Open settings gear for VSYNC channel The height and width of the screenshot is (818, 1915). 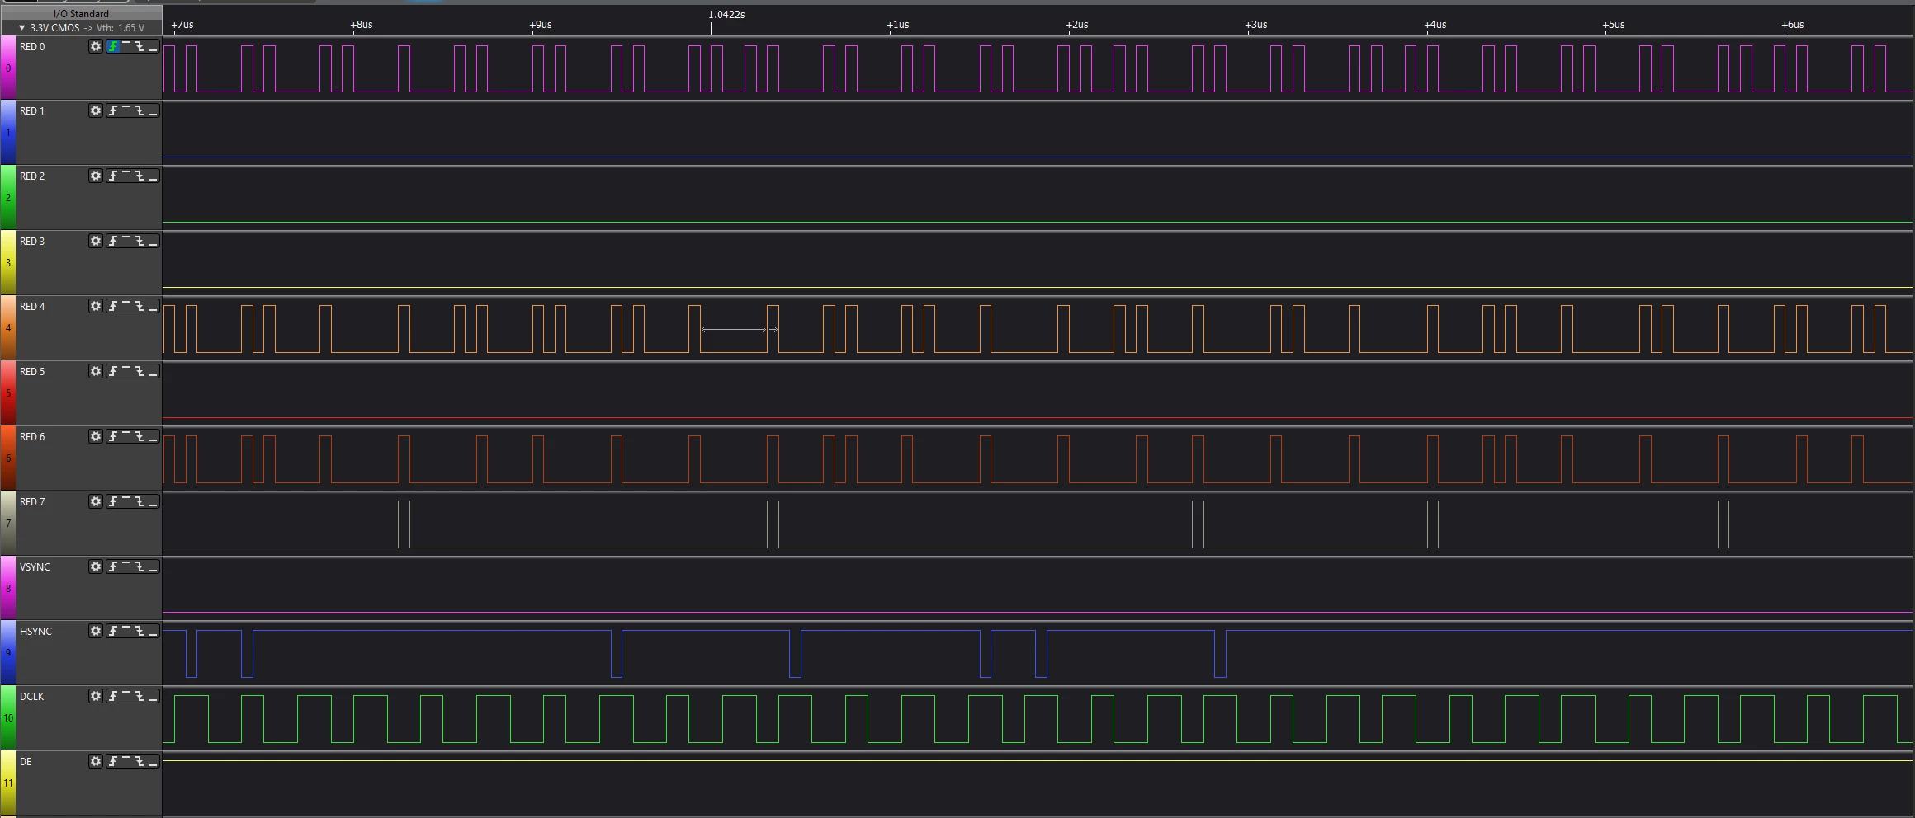click(96, 567)
